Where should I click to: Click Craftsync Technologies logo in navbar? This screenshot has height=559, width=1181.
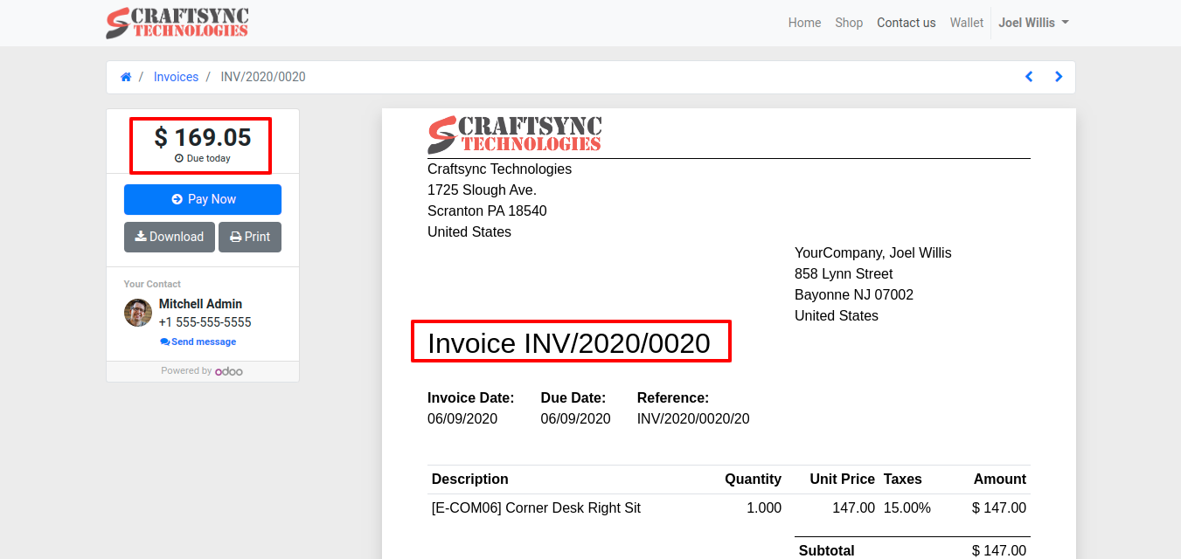[177, 23]
